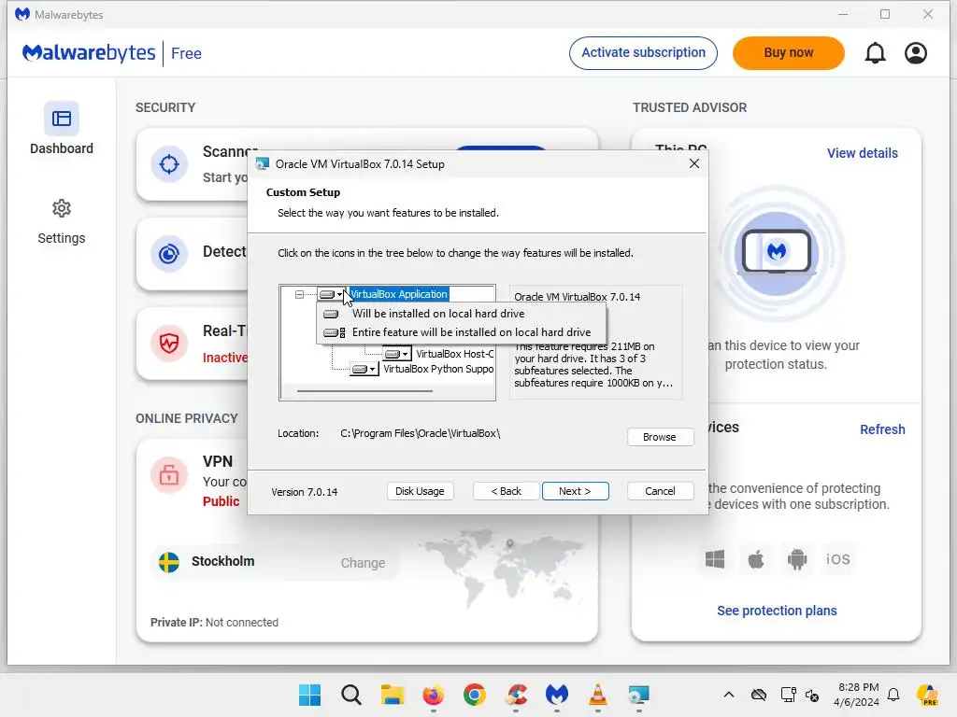Click the Android platform icon in Trusted Advisor
Image resolution: width=957 pixels, height=717 pixels.
point(797,559)
